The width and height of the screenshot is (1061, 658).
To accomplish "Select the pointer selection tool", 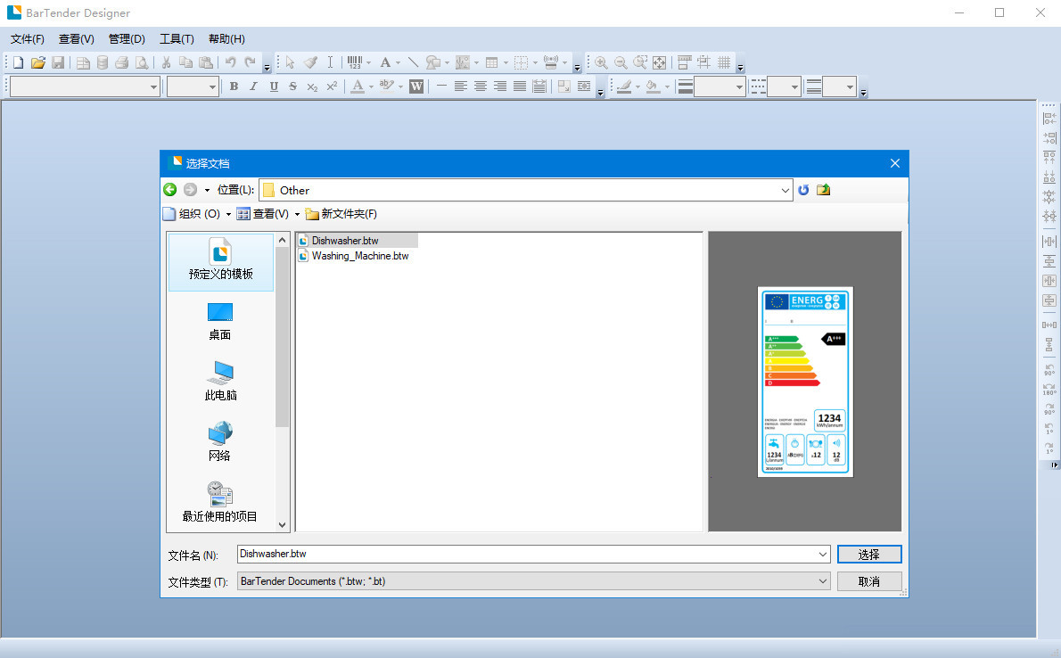I will pyautogui.click(x=290, y=62).
